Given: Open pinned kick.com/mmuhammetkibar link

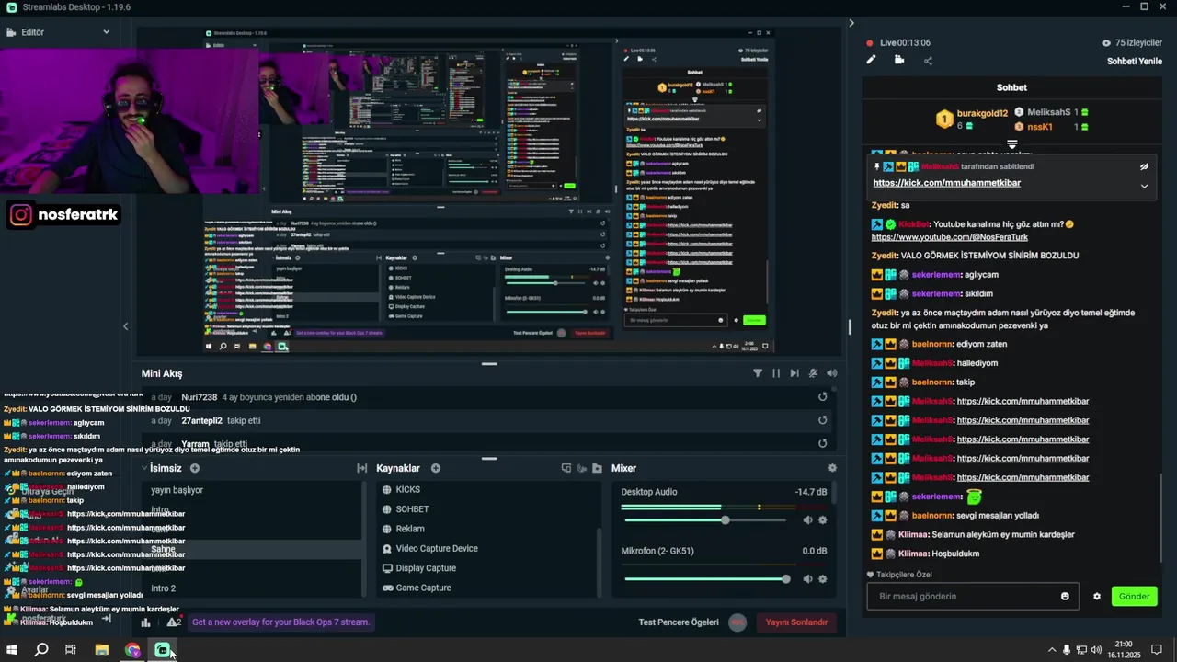Looking at the screenshot, I should [946, 183].
